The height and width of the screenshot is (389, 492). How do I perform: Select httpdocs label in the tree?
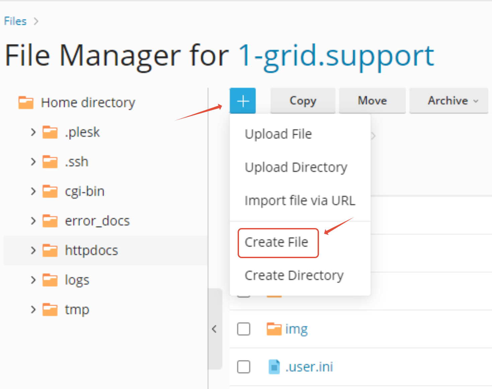(91, 251)
